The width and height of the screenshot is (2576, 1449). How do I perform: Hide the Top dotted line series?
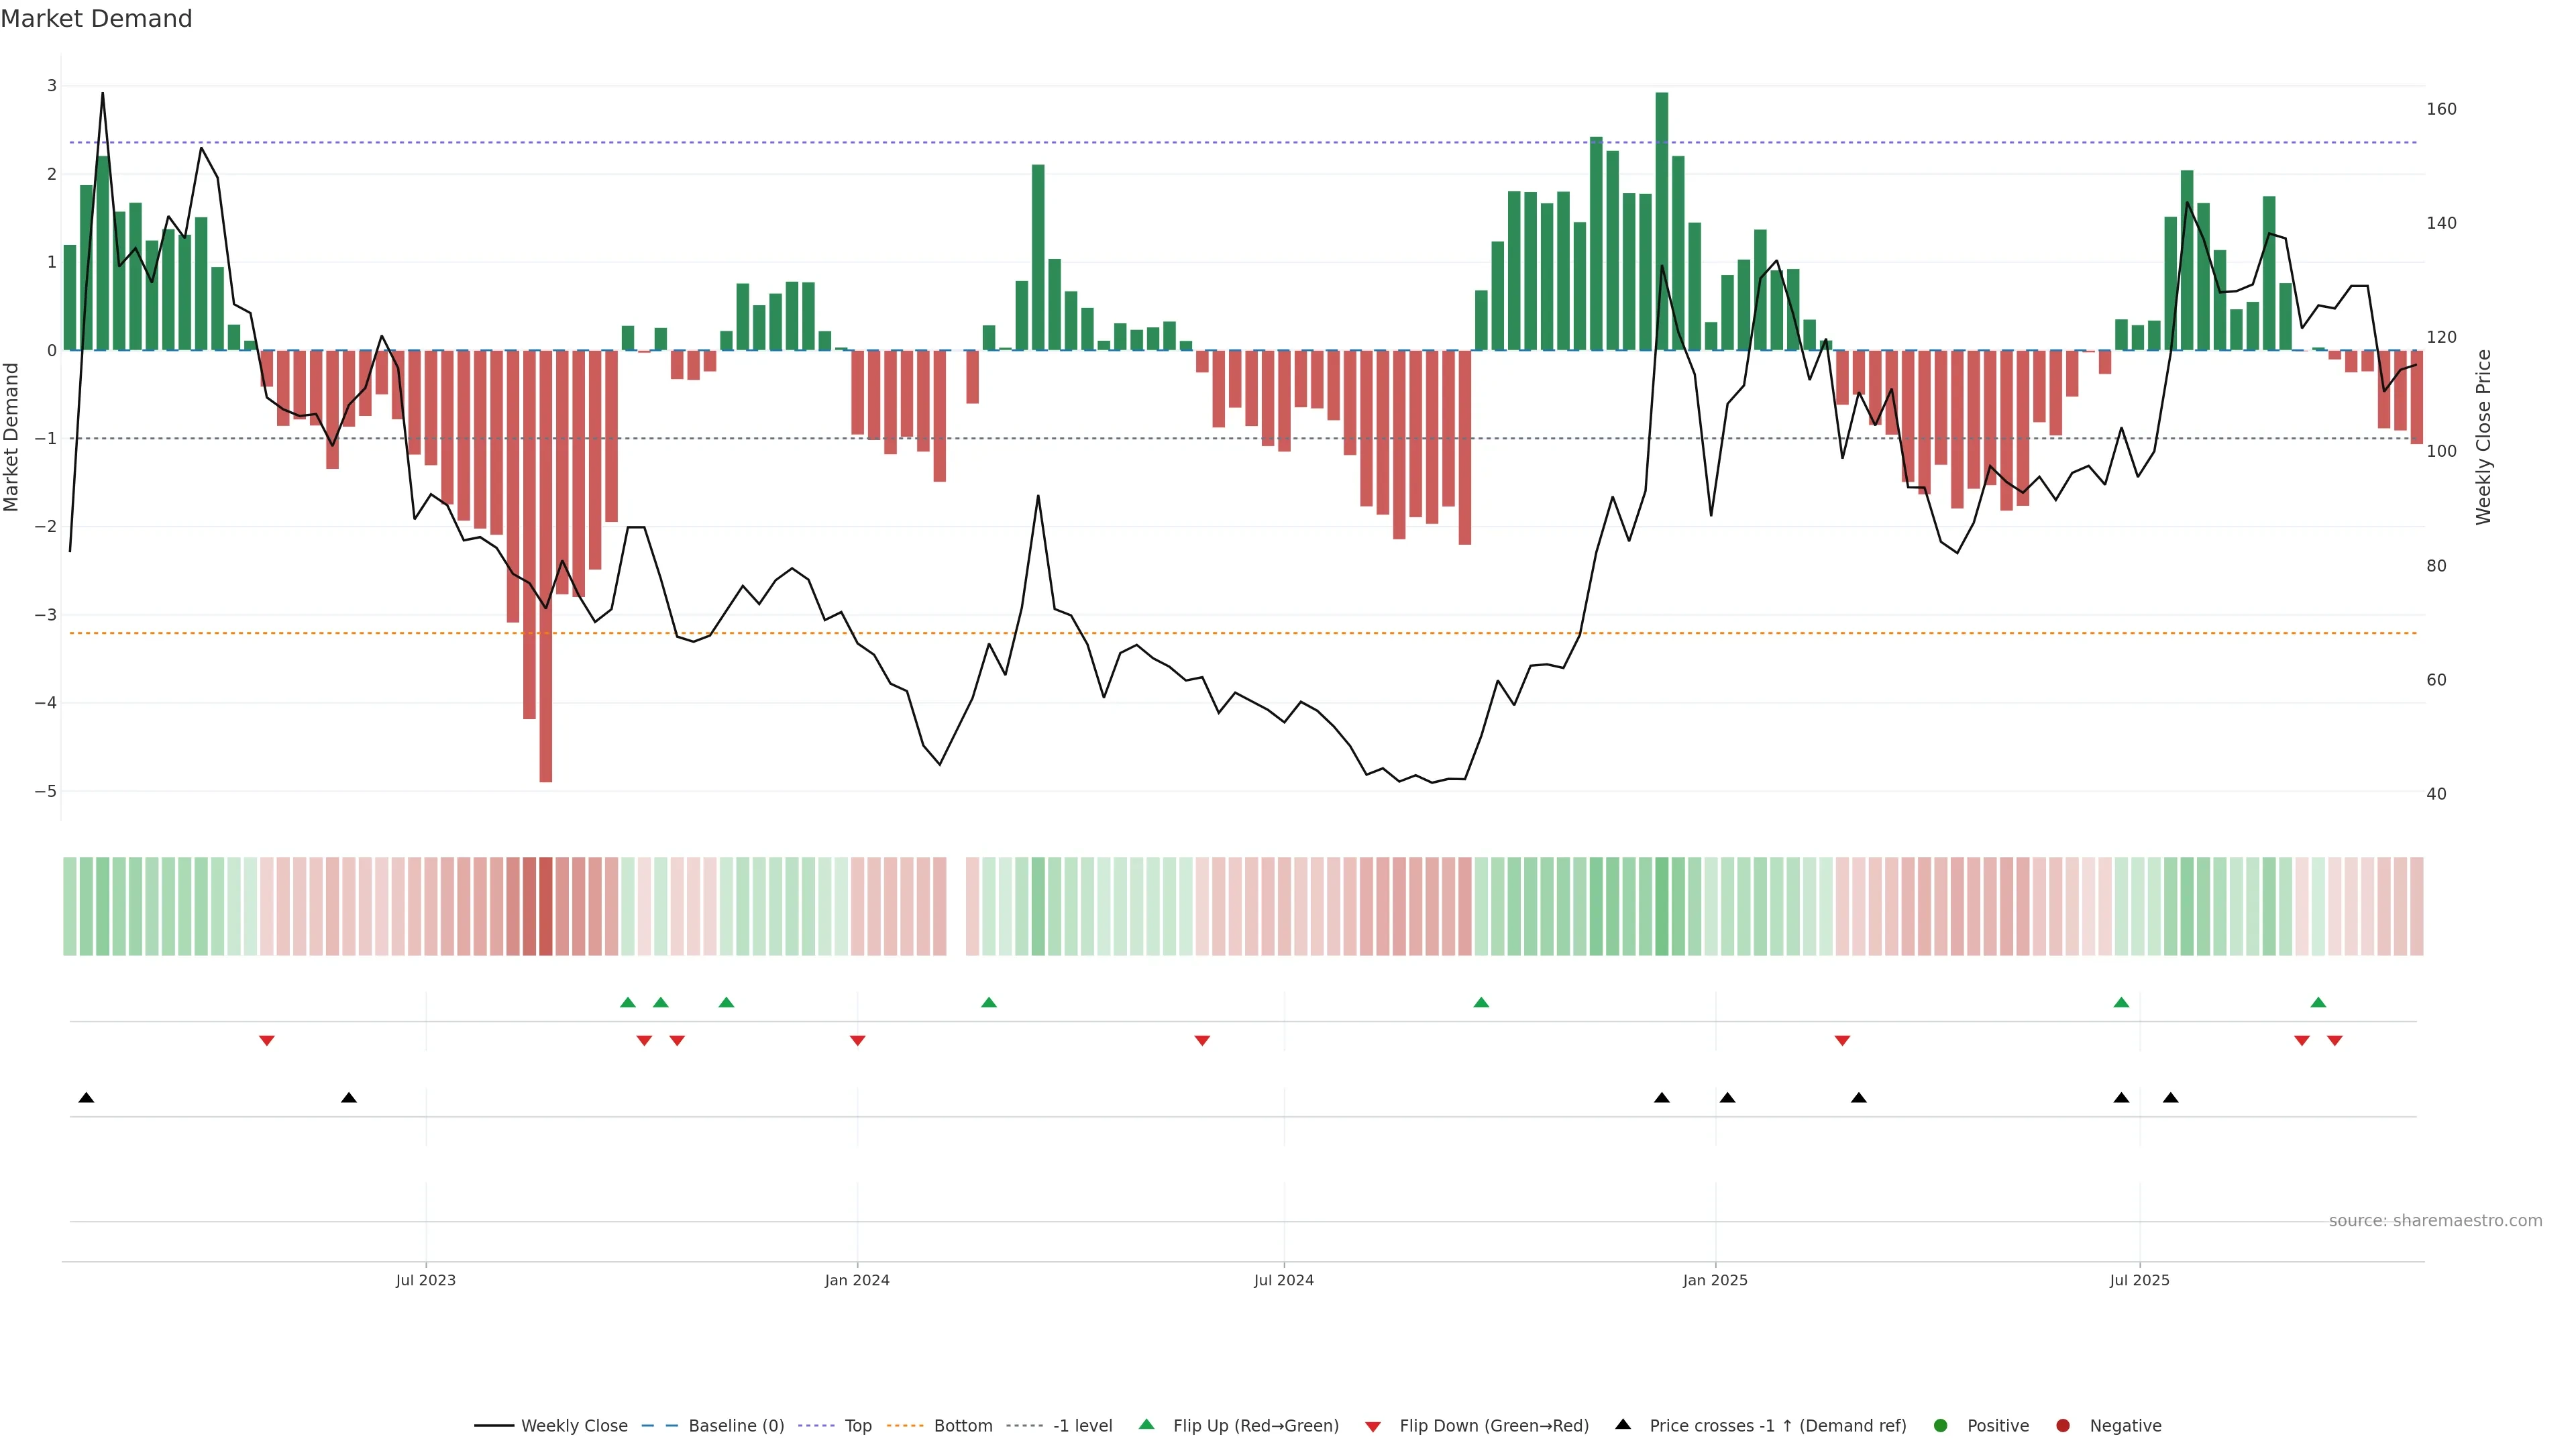tap(857, 1426)
